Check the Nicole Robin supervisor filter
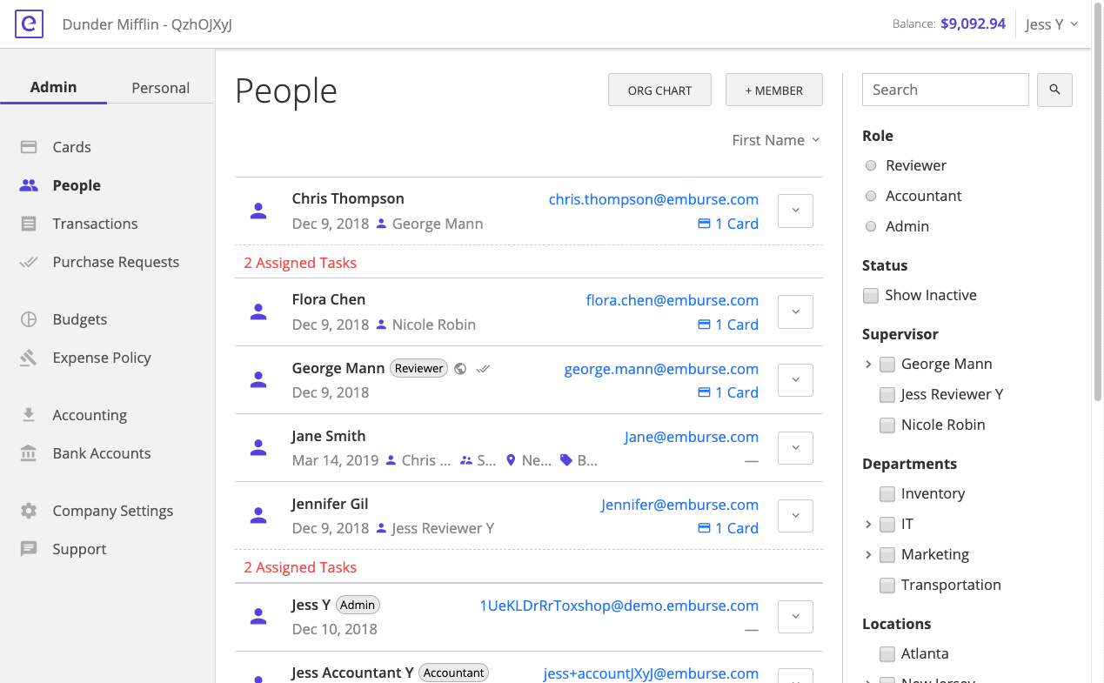This screenshot has width=1104, height=683. pos(887,425)
